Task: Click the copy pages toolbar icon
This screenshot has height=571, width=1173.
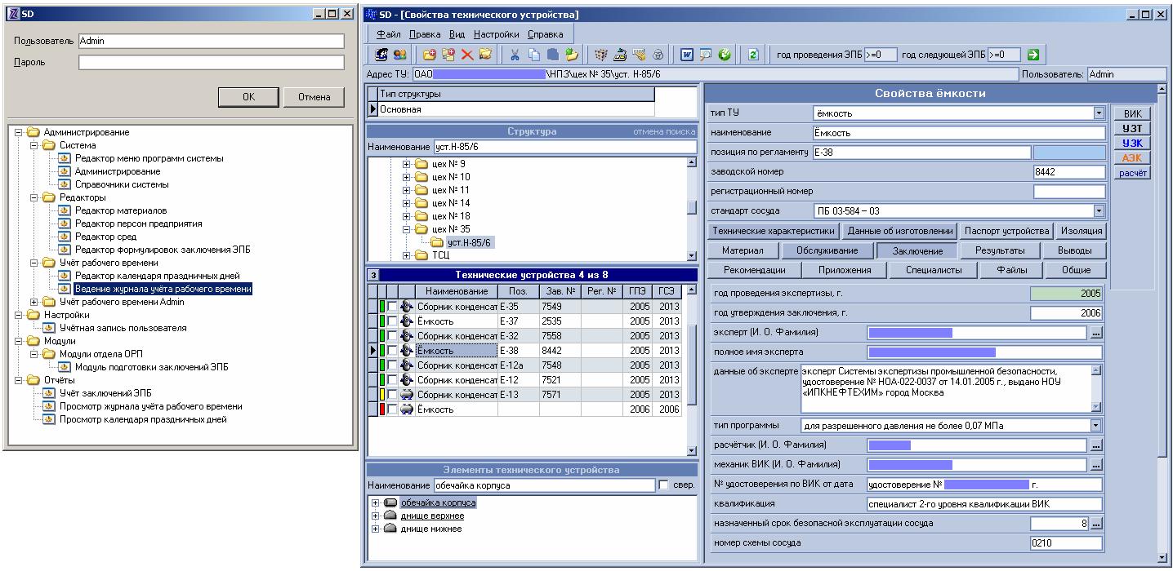Action: click(534, 55)
